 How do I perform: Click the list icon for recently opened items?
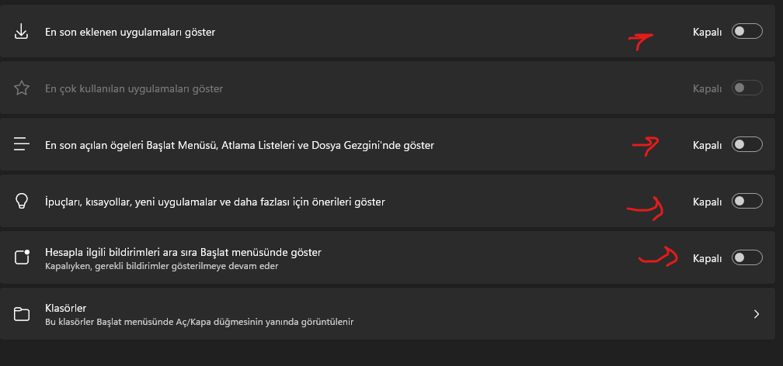point(22,145)
